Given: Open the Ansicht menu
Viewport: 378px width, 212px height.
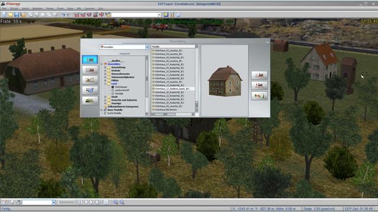Looking at the screenshot, I should tap(25, 8).
